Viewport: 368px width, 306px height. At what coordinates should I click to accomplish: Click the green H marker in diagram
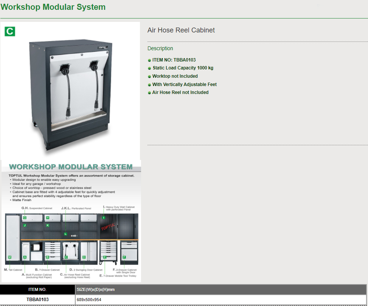click(x=48, y=218)
